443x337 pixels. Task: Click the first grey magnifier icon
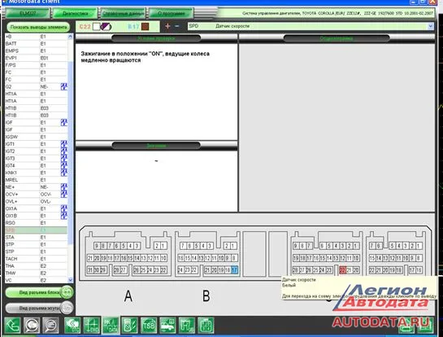[32, 326]
